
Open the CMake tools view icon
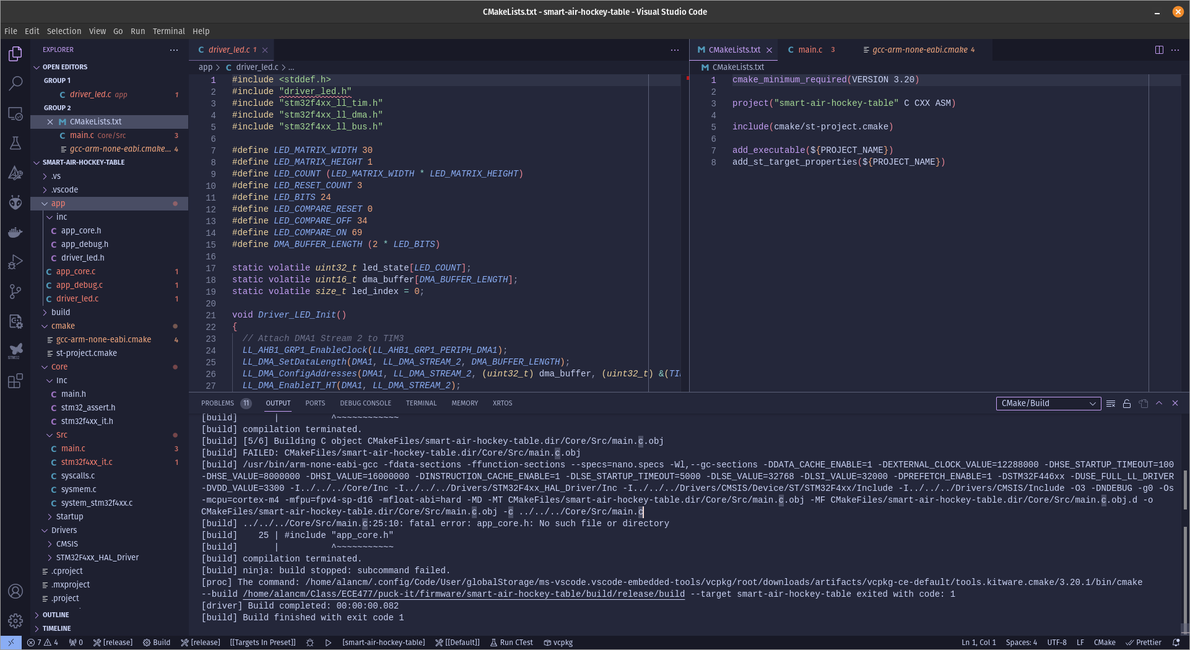point(15,173)
